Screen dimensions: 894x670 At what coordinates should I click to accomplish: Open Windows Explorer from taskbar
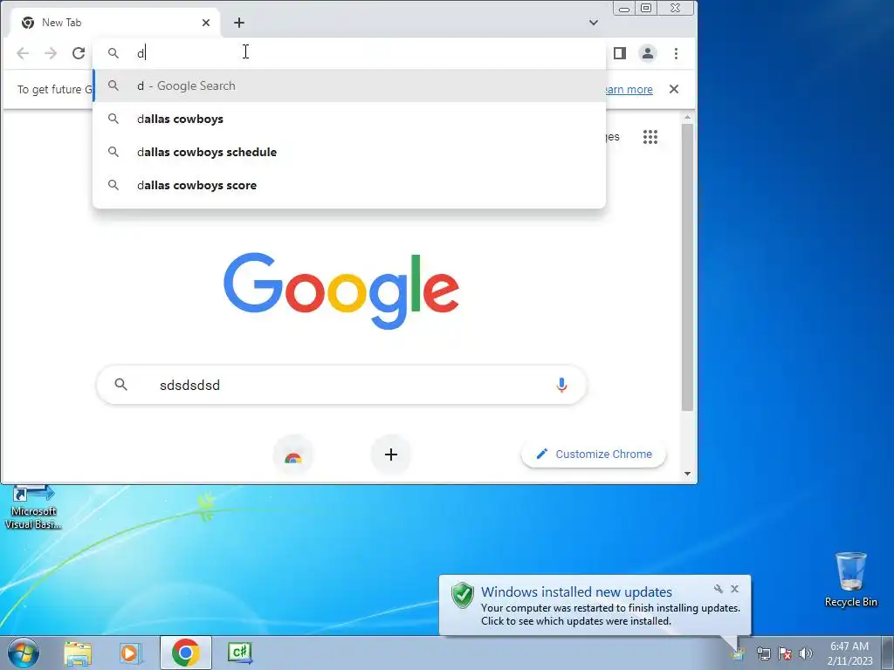(x=78, y=653)
